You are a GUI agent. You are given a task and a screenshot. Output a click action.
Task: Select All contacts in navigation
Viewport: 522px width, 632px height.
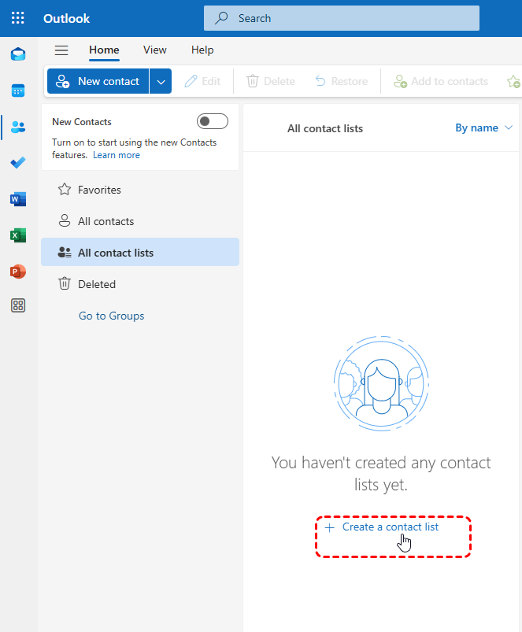pos(140,221)
